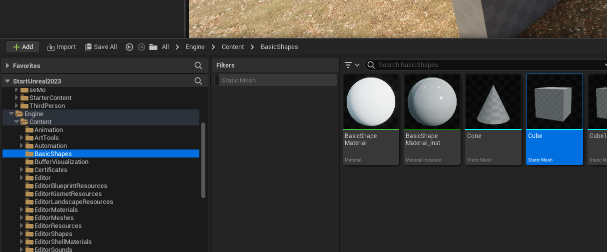The image size is (607, 252).
Task: Open the filter options dropdown icon
Action: click(352, 65)
